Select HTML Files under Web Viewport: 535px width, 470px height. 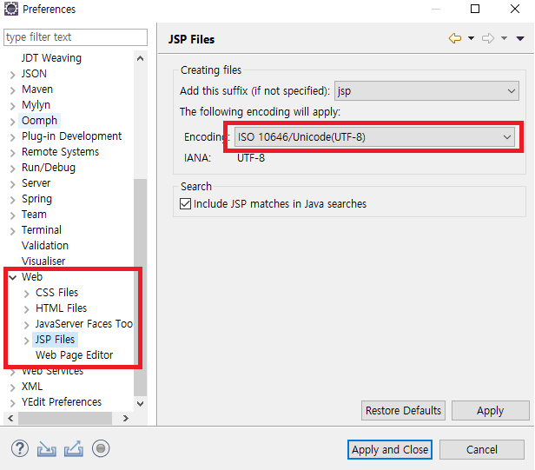pyautogui.click(x=62, y=308)
